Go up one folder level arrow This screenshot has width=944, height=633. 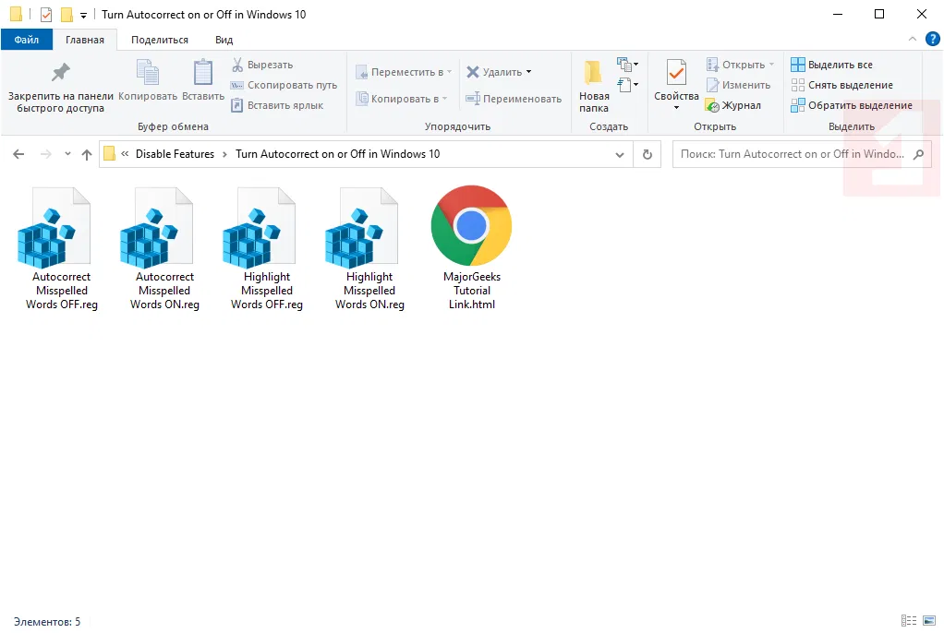click(87, 154)
